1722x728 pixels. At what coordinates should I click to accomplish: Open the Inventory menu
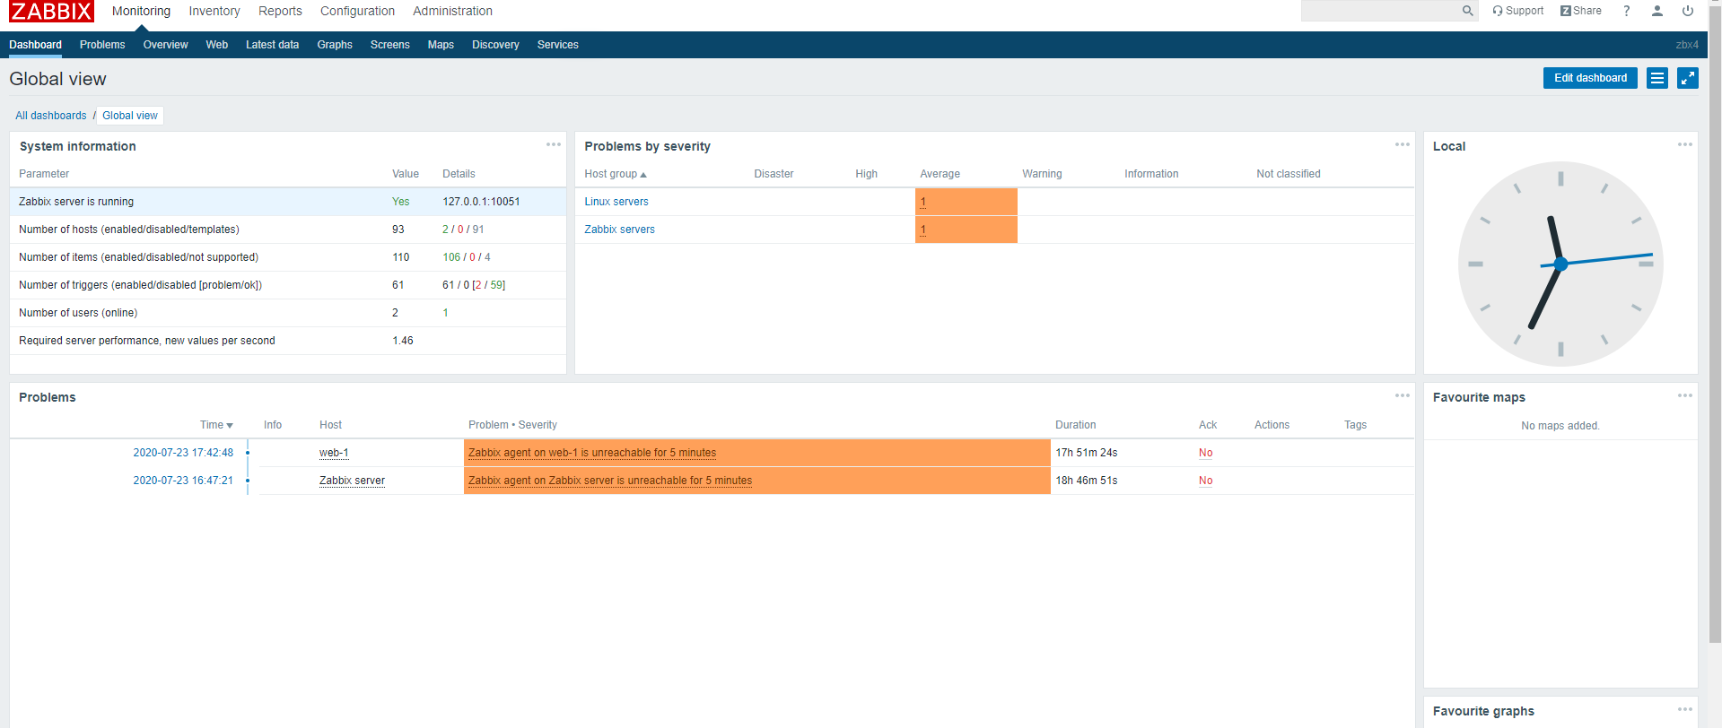pyautogui.click(x=214, y=11)
